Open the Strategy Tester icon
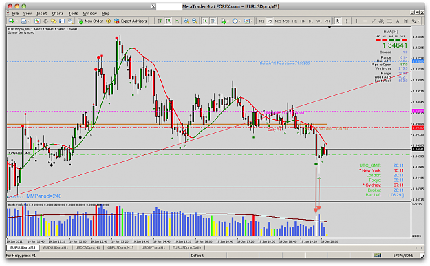430x266 pixels. (x=70, y=21)
